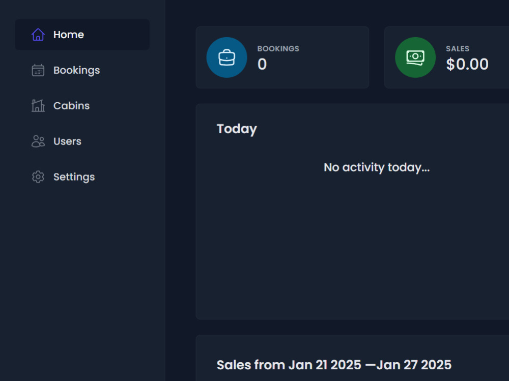Click the Users people icon
The height and width of the screenshot is (381, 509).
pyautogui.click(x=38, y=141)
